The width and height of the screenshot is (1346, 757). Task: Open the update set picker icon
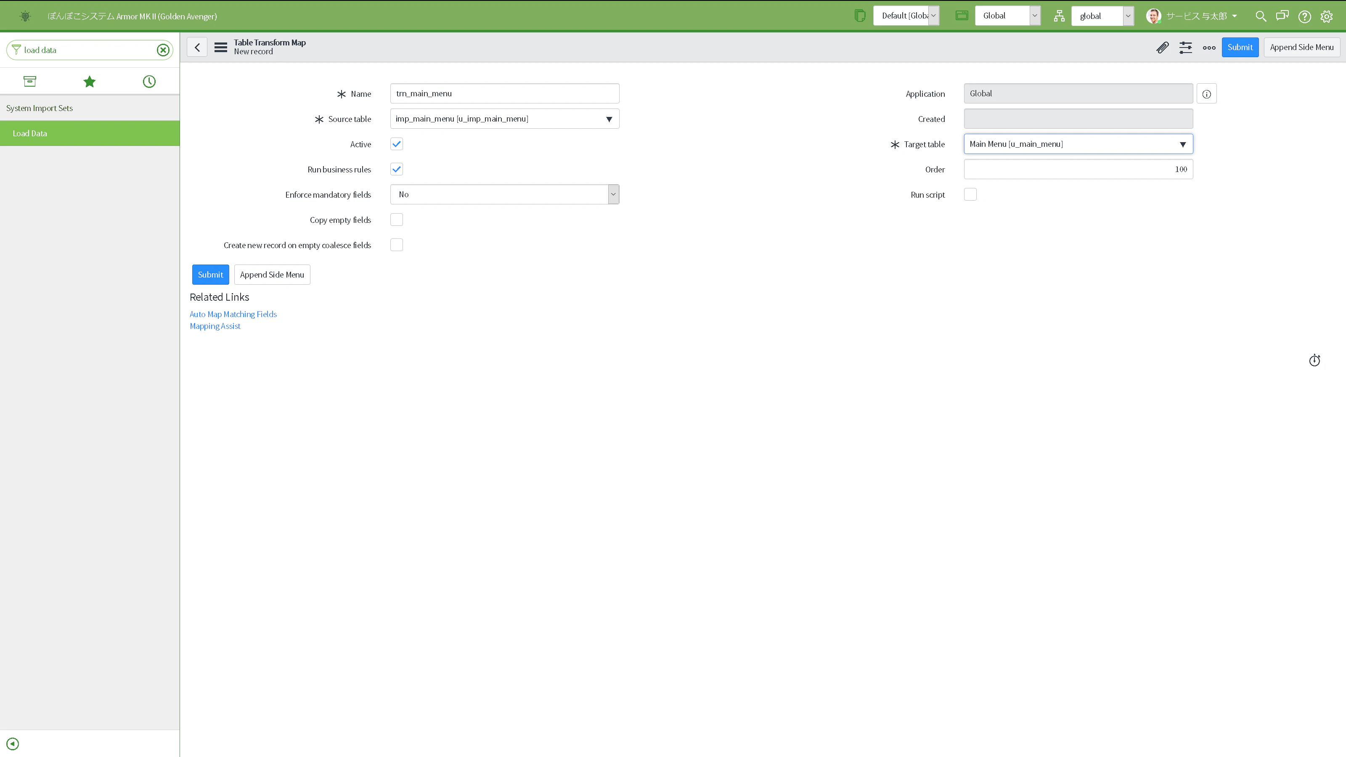pos(859,16)
